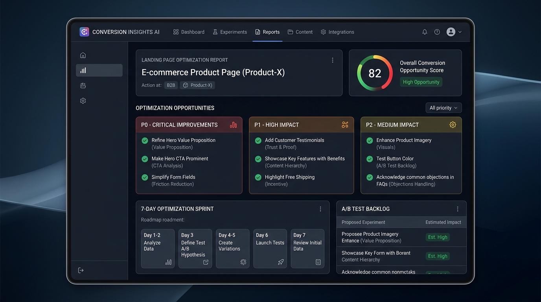Image resolution: width=541 pixels, height=302 pixels.
Task: Click the logout icon in sidebar
Action: [81, 270]
